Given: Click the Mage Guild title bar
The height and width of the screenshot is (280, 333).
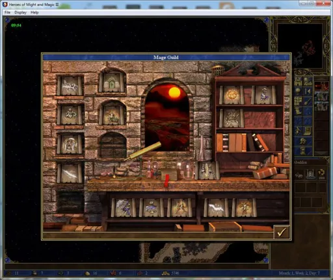Looking at the screenshot, I should pos(166,57).
